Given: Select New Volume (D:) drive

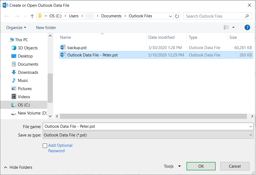Looking at the screenshot, I should [32, 113].
